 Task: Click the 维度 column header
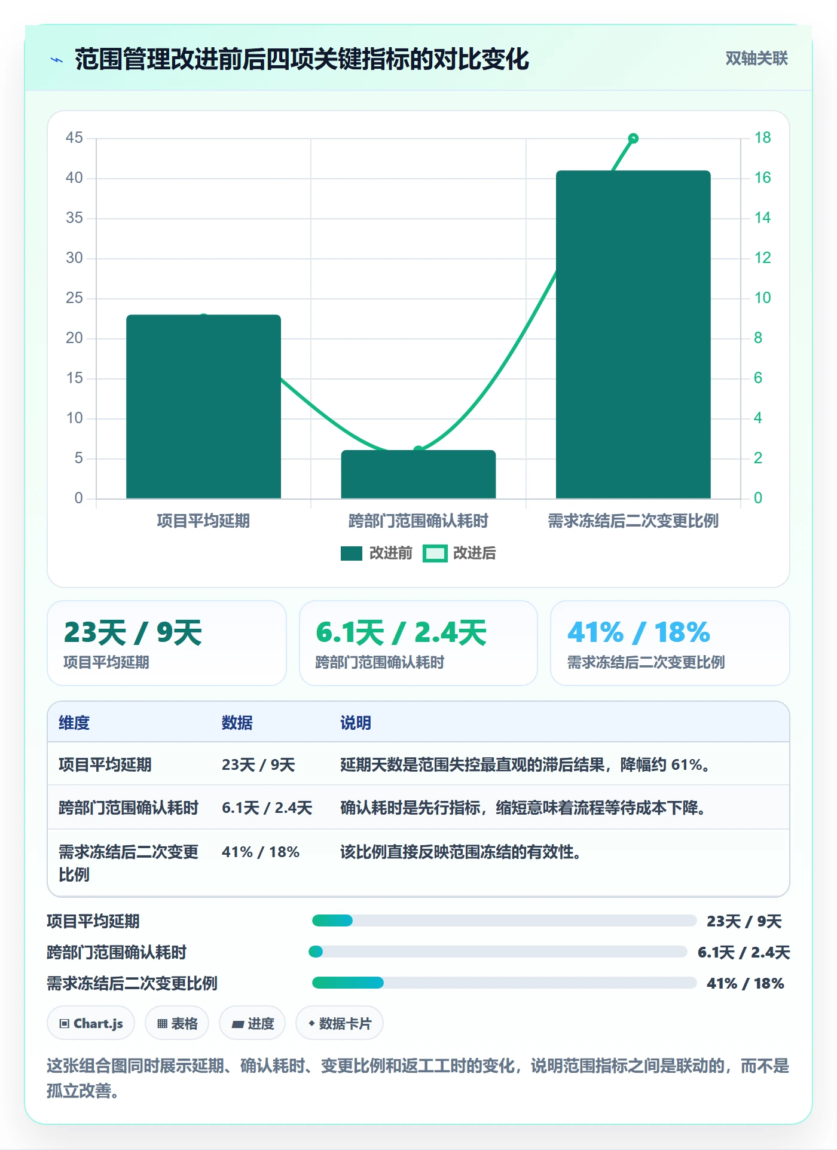click(x=74, y=723)
